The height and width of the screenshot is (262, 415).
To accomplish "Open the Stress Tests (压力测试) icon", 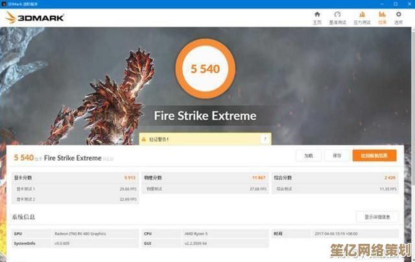I will coord(362,14).
